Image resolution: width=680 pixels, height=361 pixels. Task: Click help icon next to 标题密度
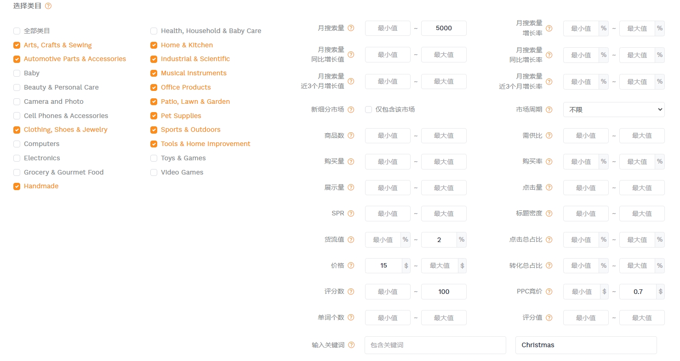549,214
